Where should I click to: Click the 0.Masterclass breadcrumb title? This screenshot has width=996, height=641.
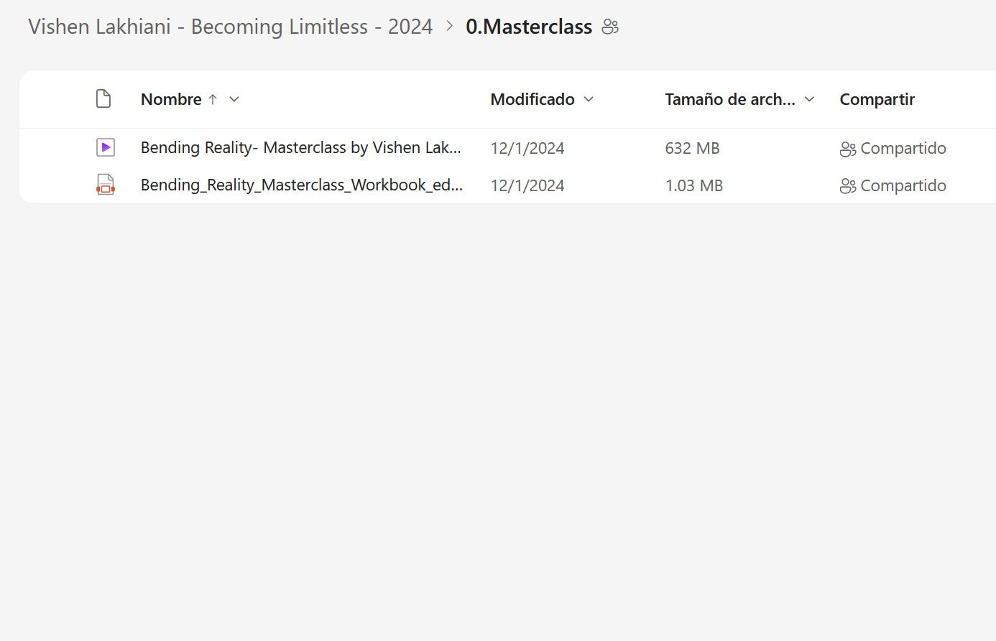tap(529, 27)
